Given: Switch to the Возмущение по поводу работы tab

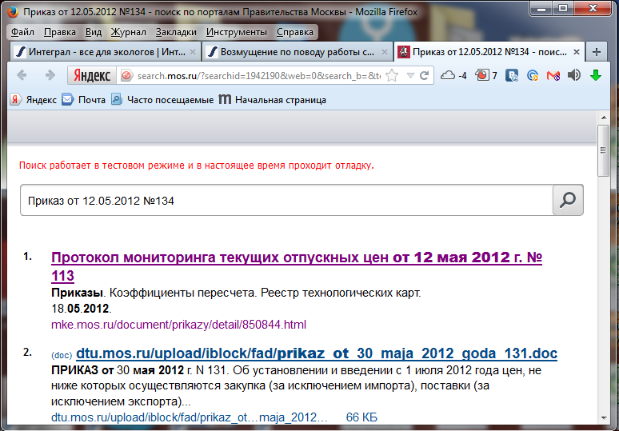Looking at the screenshot, I should [x=294, y=51].
